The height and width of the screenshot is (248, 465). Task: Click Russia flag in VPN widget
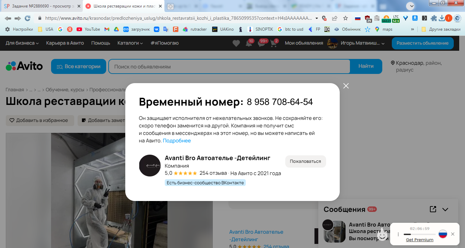point(443,234)
